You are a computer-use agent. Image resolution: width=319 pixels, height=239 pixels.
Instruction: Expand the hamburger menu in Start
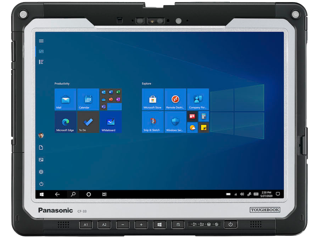(41, 41)
